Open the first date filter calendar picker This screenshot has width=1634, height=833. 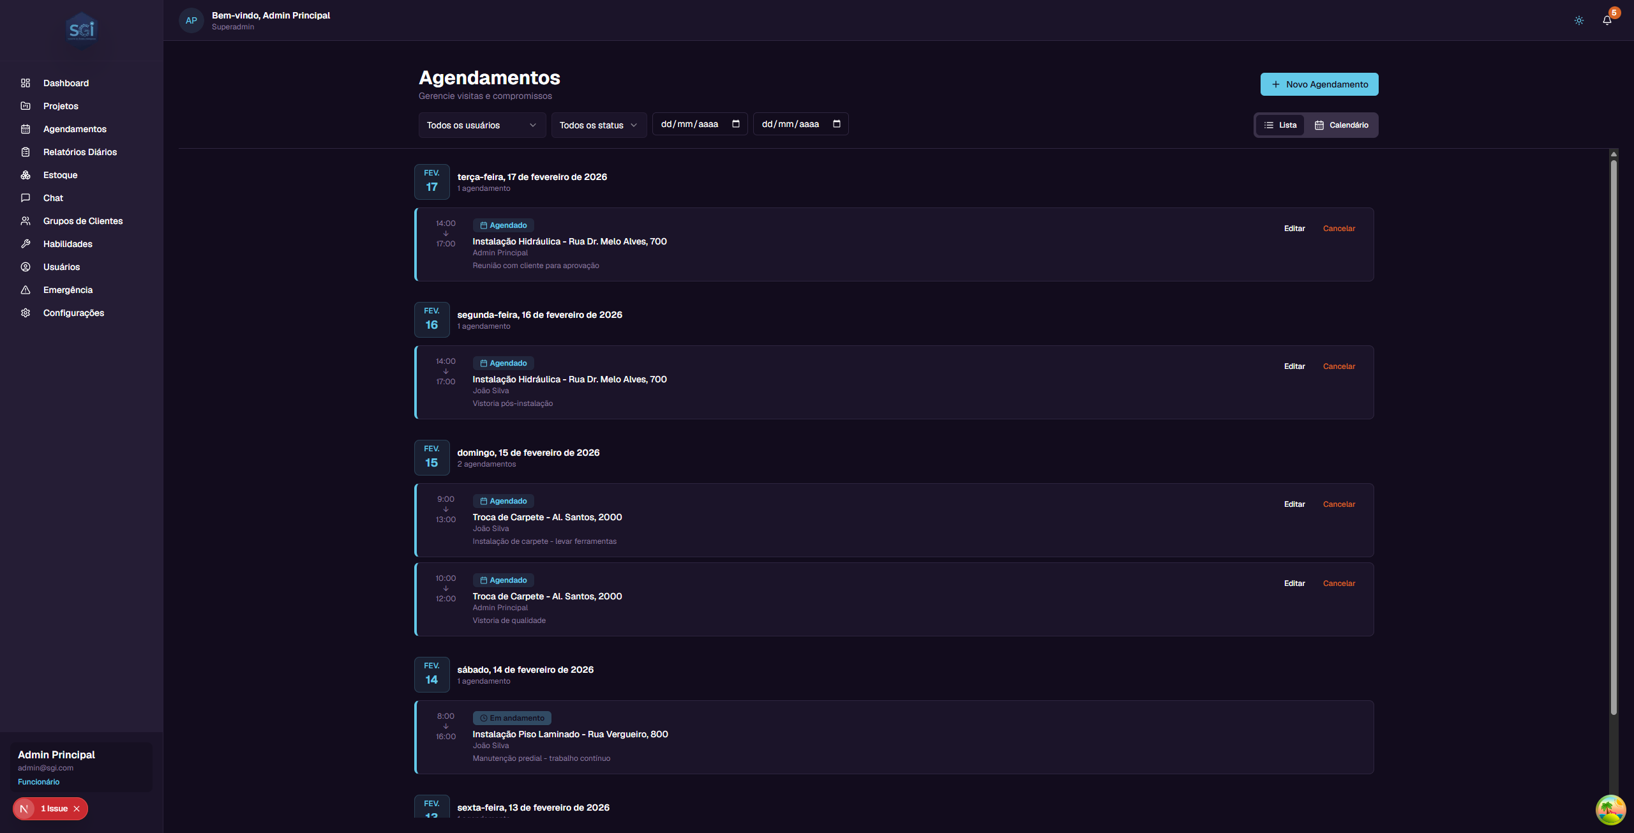point(736,124)
